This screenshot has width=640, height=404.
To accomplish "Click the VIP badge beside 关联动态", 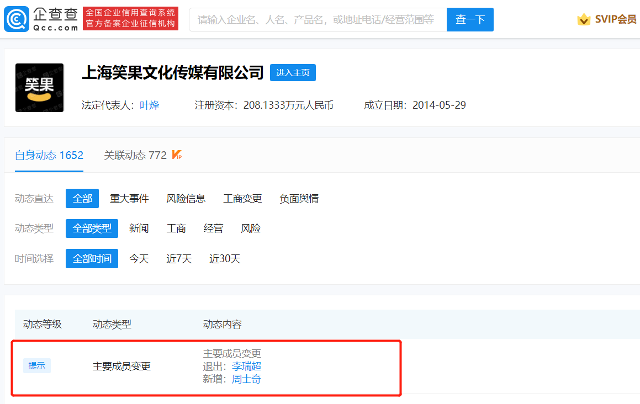I will coord(177,155).
